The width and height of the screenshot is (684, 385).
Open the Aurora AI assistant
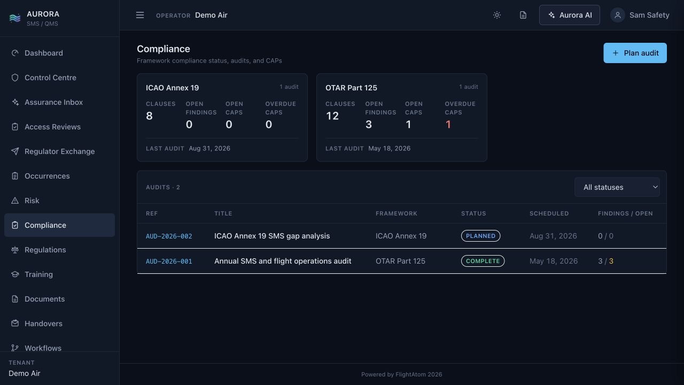570,15
